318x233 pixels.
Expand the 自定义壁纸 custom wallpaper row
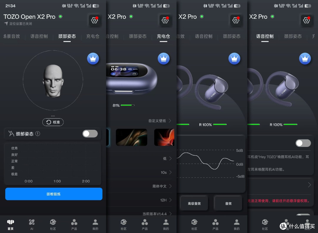pyautogui.click(x=160, y=121)
